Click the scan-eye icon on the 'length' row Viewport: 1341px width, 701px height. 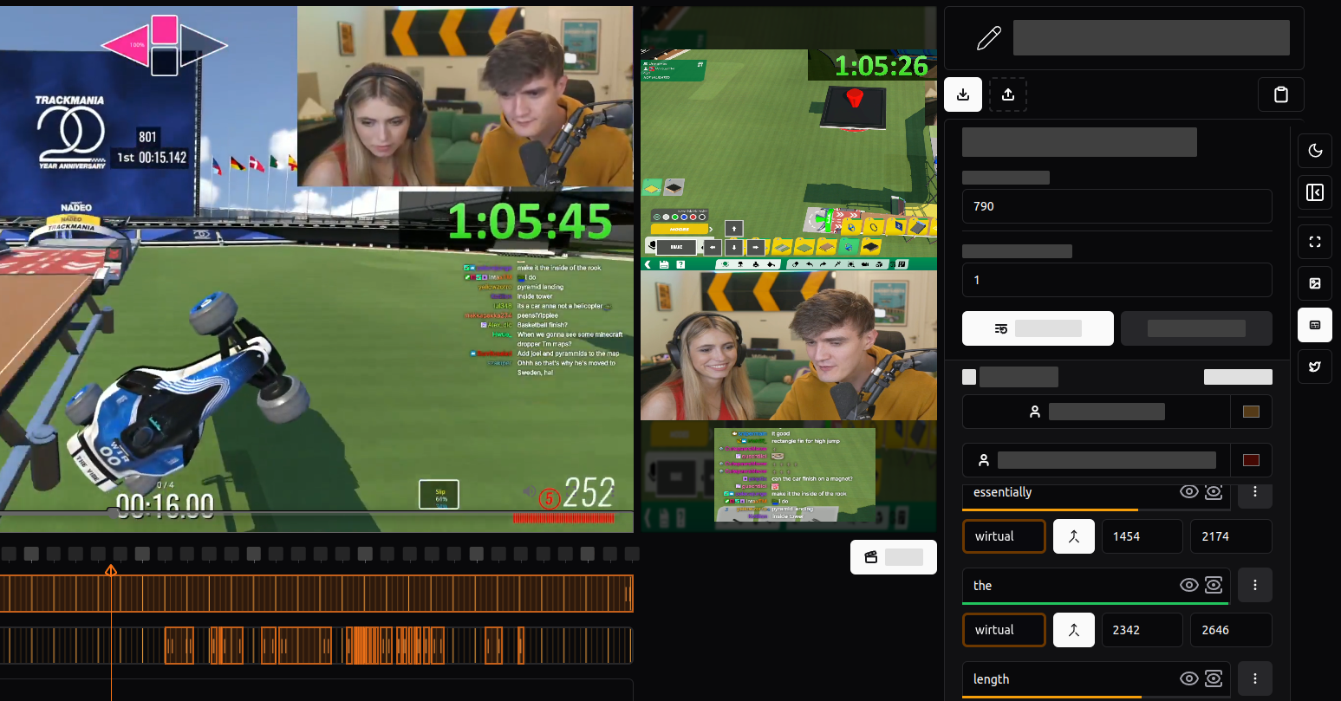tap(1214, 678)
